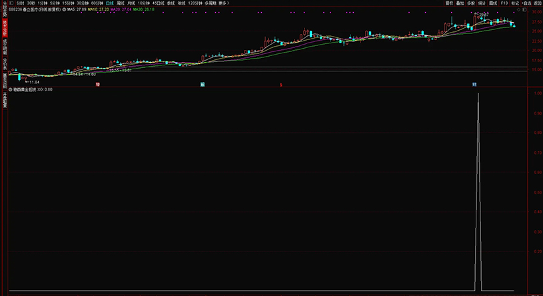Click the bottom sidebar tab below 基本资料

pyautogui.click(x=5, y=100)
